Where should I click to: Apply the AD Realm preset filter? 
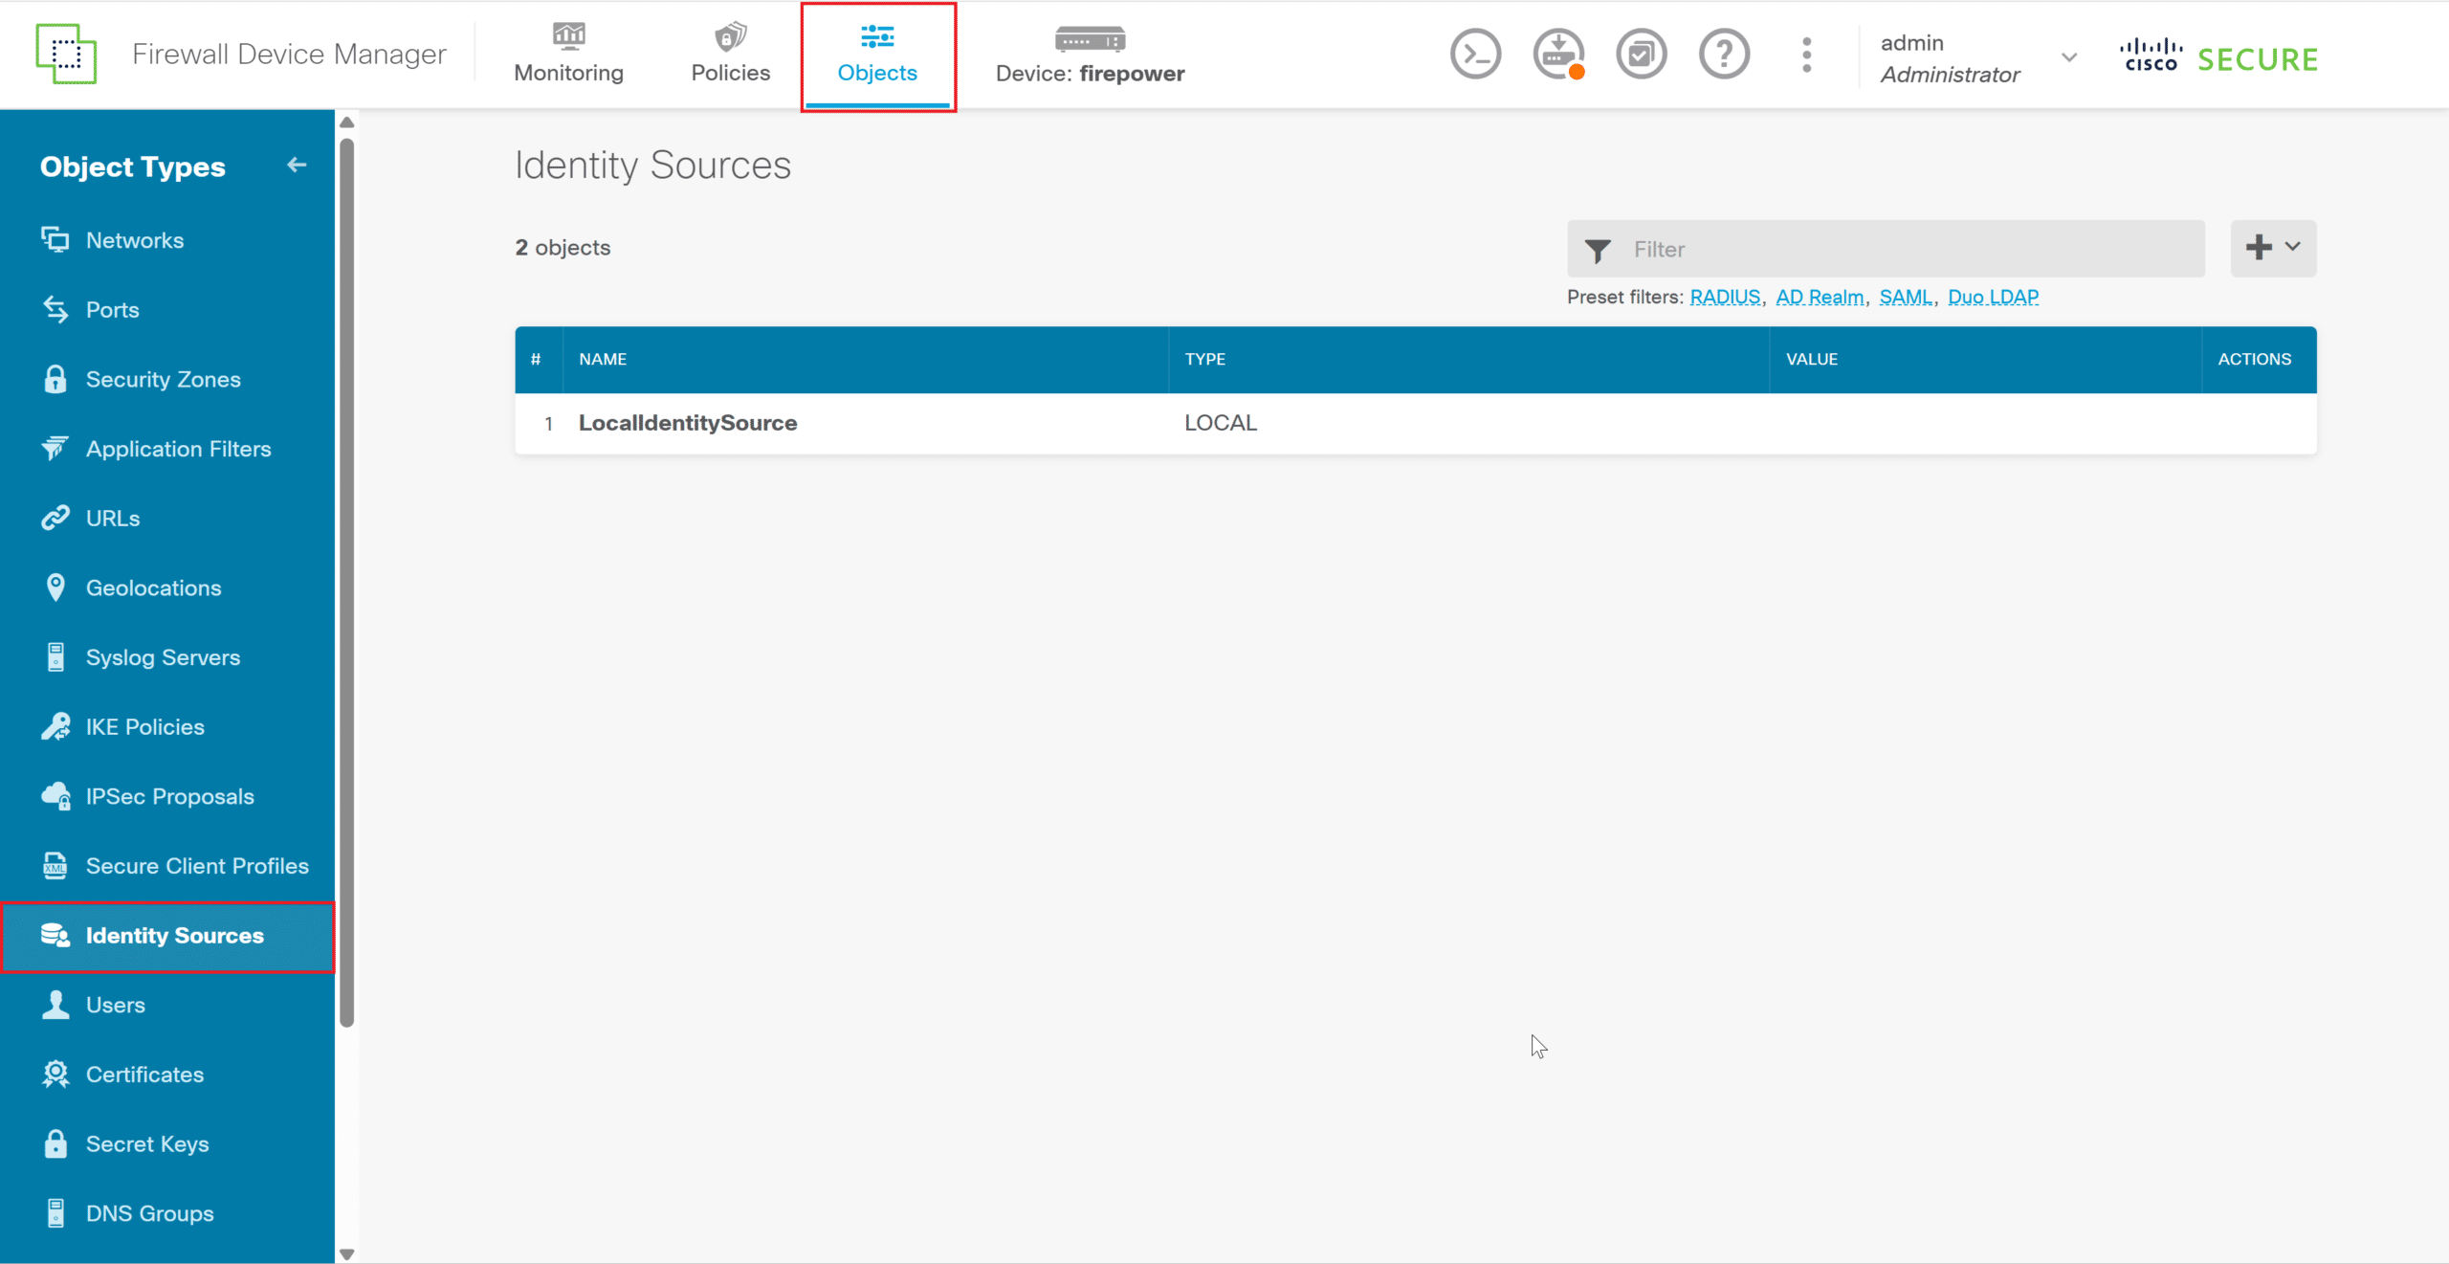[x=1820, y=297]
